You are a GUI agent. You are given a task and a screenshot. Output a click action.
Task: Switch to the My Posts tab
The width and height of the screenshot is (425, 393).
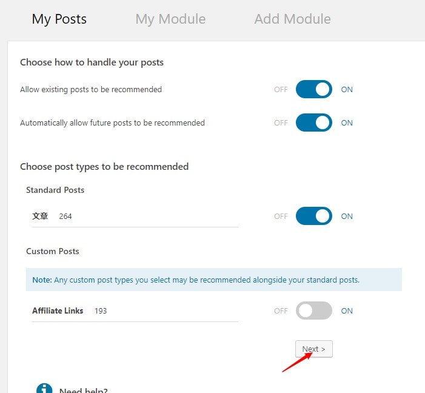[59, 19]
